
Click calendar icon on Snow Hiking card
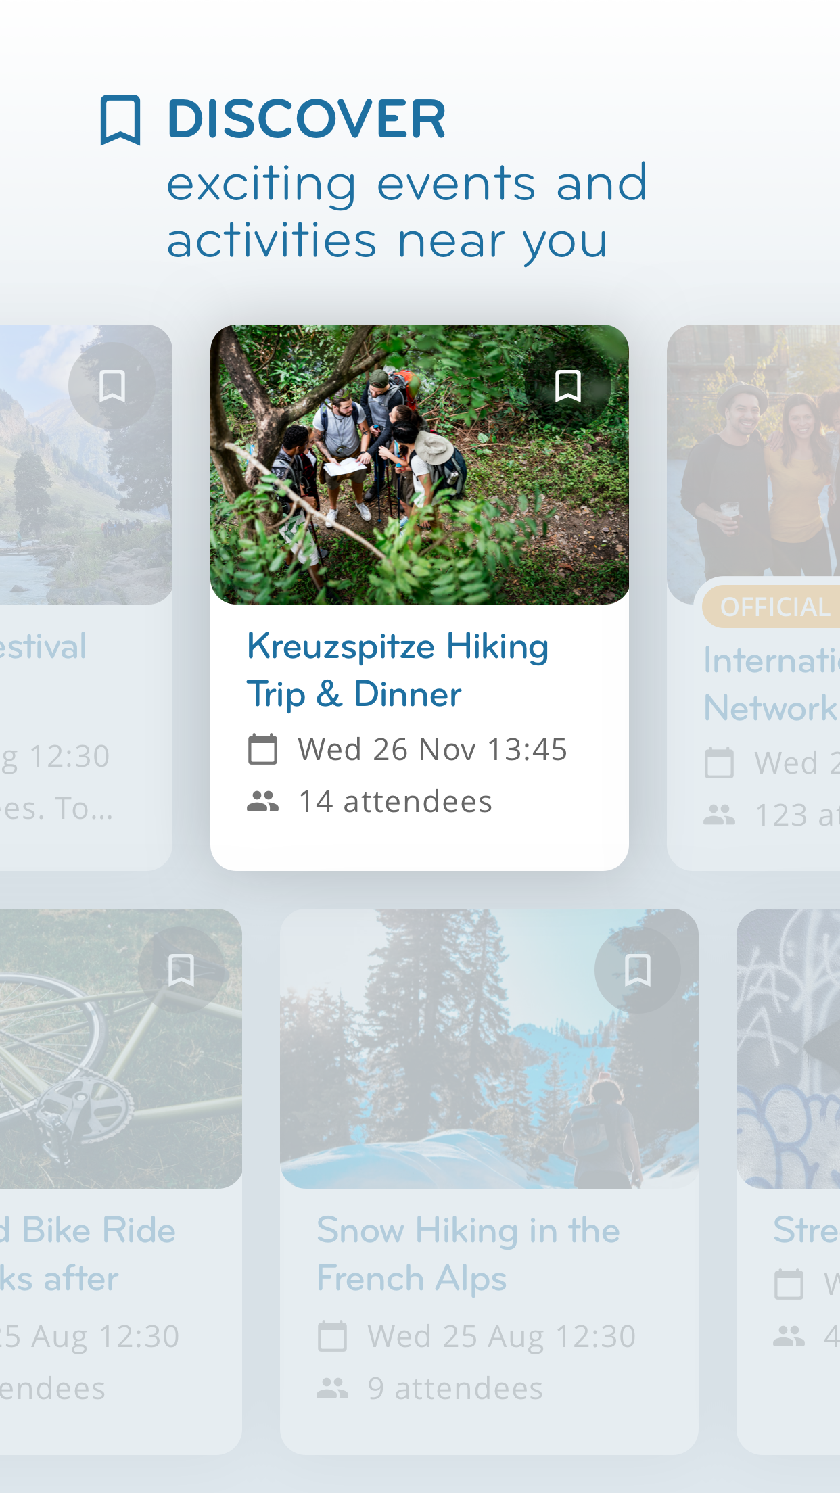click(x=332, y=1336)
